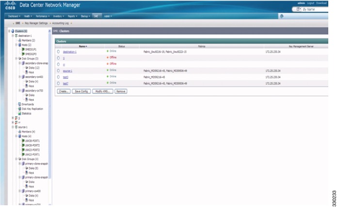Open Key Manager Settings submenu item

(x=36, y=23)
